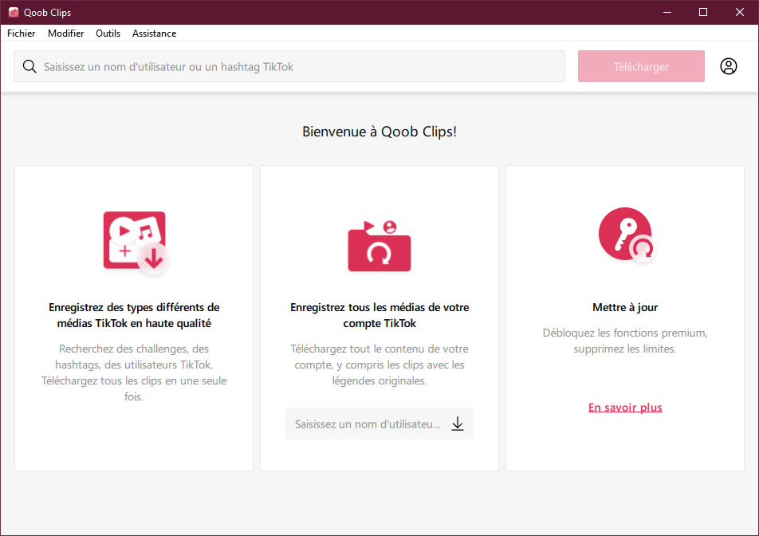The height and width of the screenshot is (536, 759).
Task: Open the Fichier menu
Action: click(x=22, y=33)
